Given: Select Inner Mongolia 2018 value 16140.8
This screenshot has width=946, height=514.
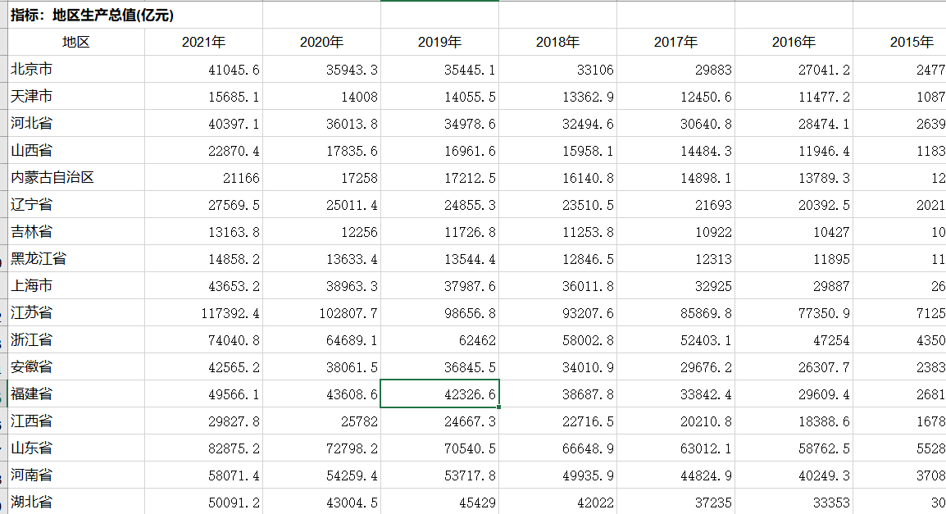Looking at the screenshot, I should point(557,177).
